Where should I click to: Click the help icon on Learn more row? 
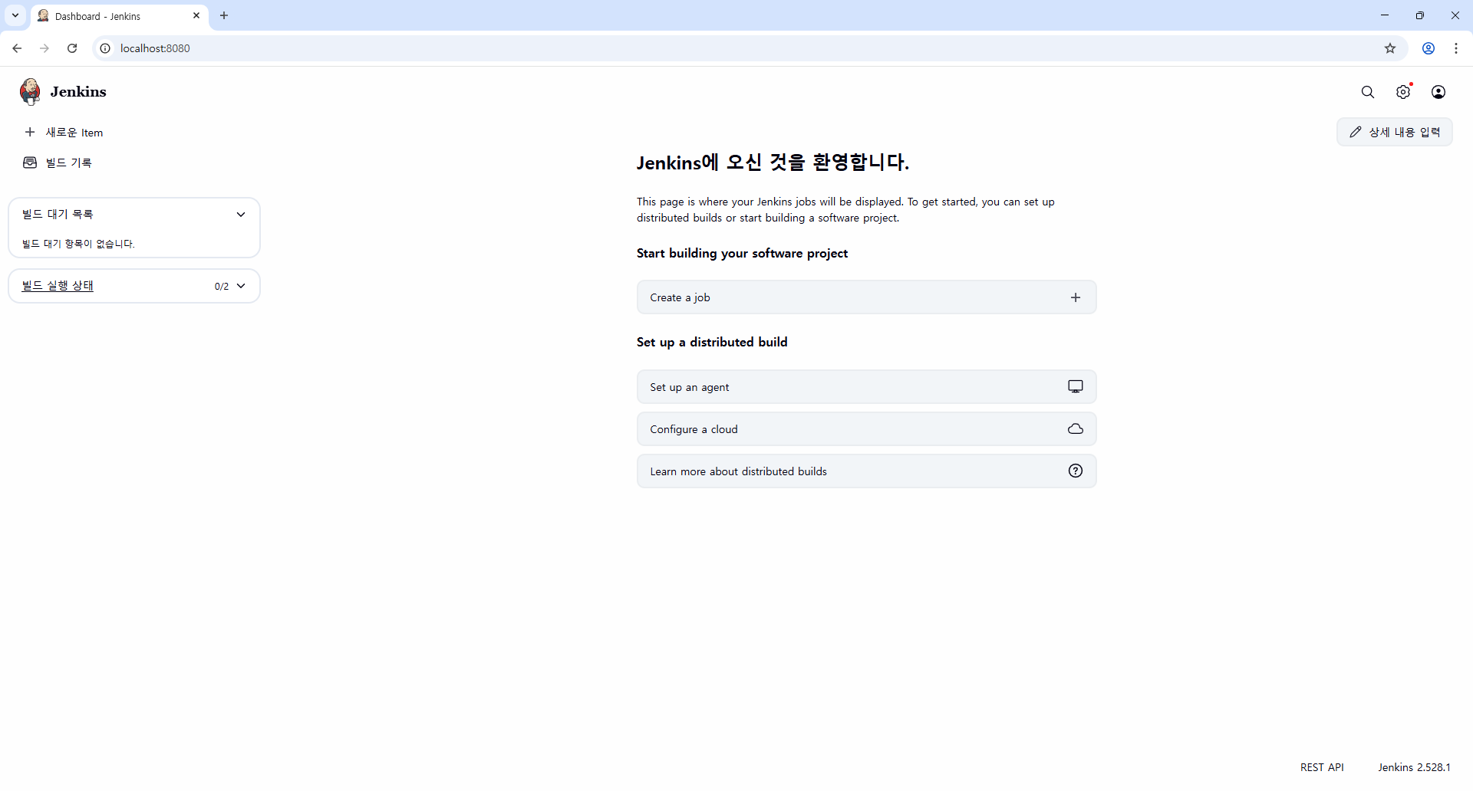[1076, 471]
